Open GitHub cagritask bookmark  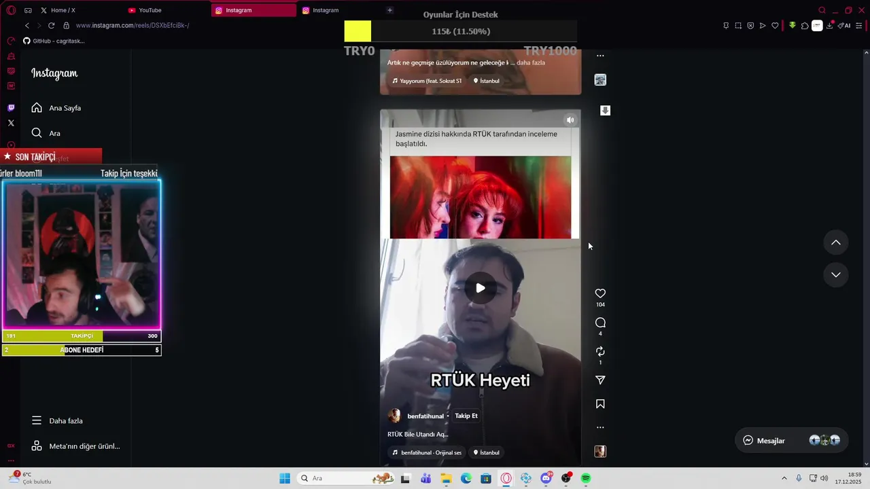pos(54,41)
